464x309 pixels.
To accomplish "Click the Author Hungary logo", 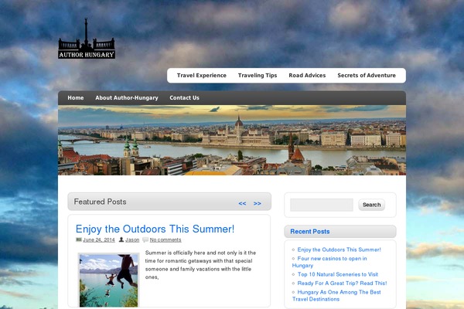I will tap(87, 39).
